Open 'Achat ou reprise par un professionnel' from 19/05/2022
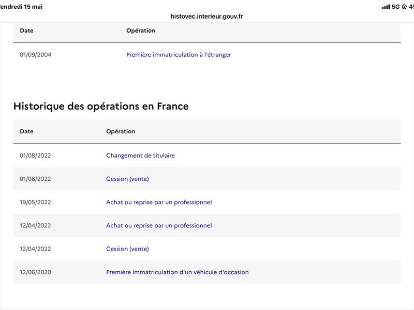Viewport: 414px width, 310px height. tap(159, 202)
